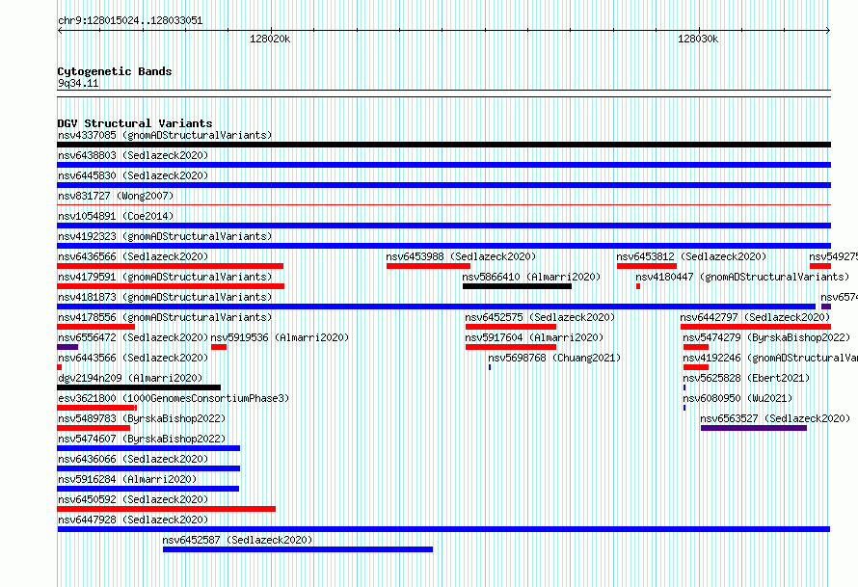Click the thin red line for nsv831727
Viewport: 858px width, 587px height.
[443, 205]
